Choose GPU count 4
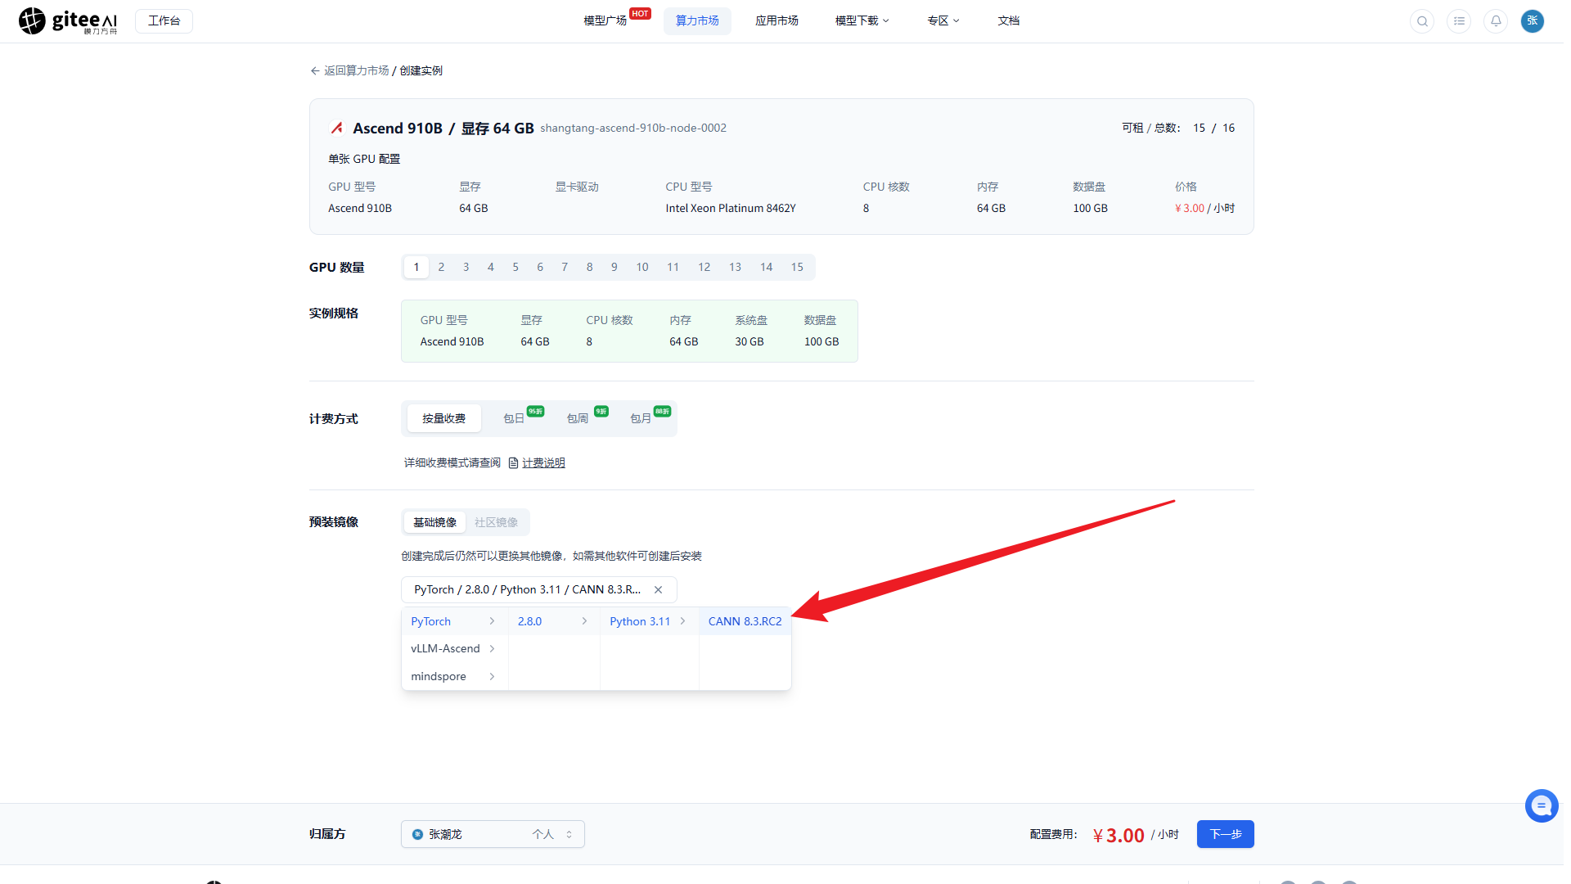This screenshot has height=884, width=1571. point(491,267)
